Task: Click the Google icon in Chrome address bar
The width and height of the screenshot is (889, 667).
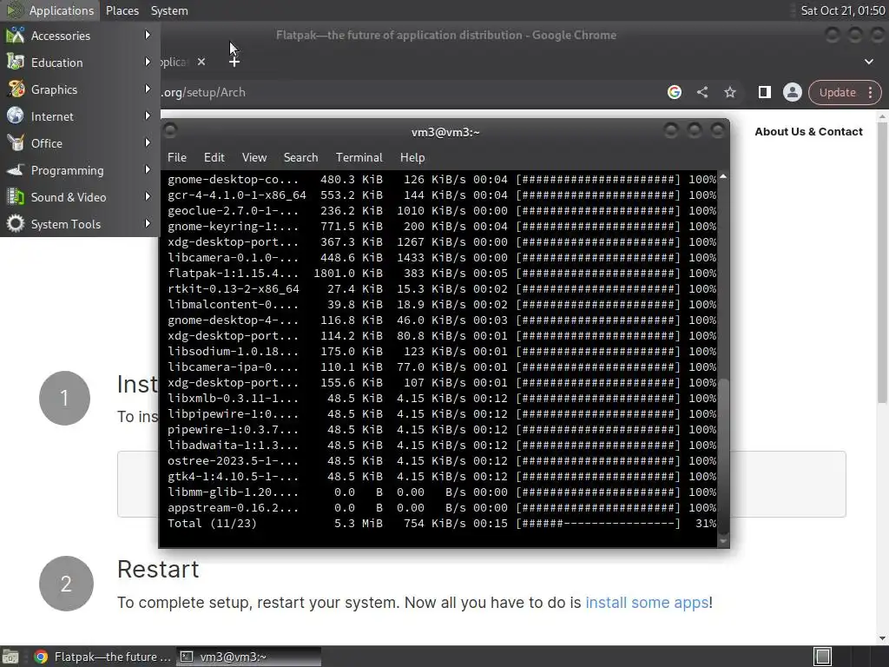Action: pos(674,92)
